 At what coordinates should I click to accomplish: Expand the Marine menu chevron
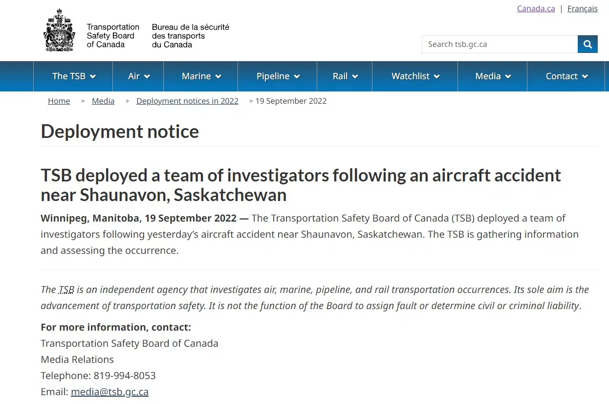tap(218, 76)
